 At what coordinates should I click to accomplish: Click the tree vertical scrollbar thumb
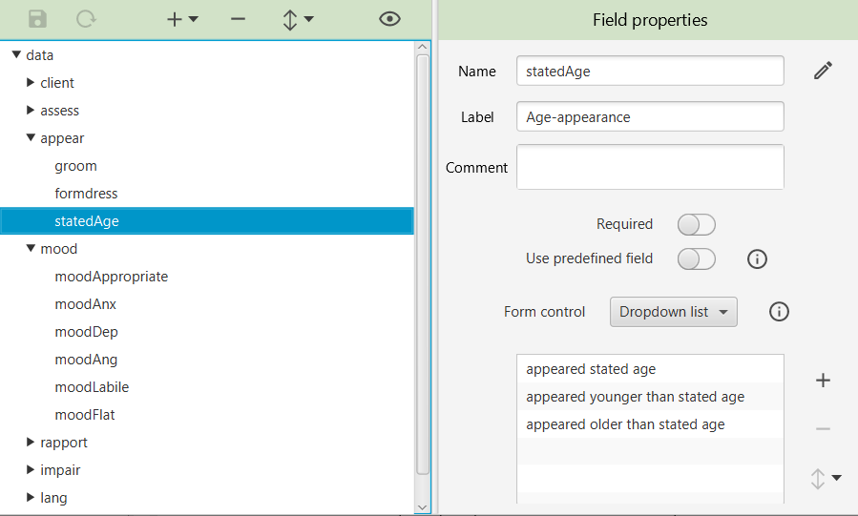[423, 264]
